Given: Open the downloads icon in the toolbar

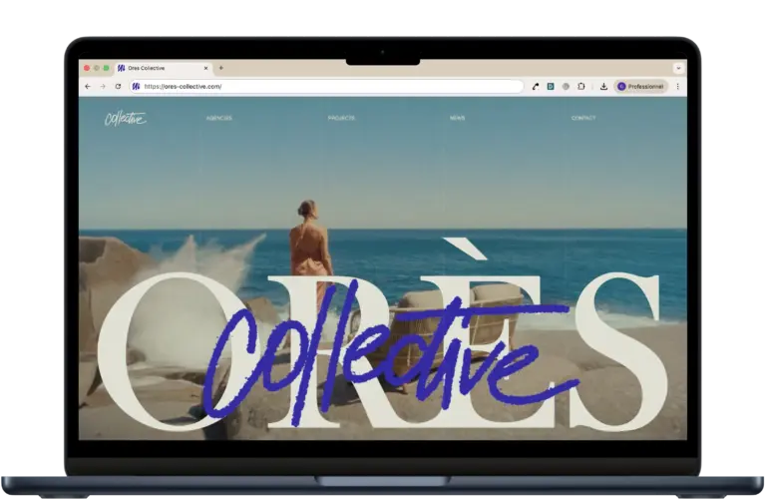Looking at the screenshot, I should tap(603, 87).
